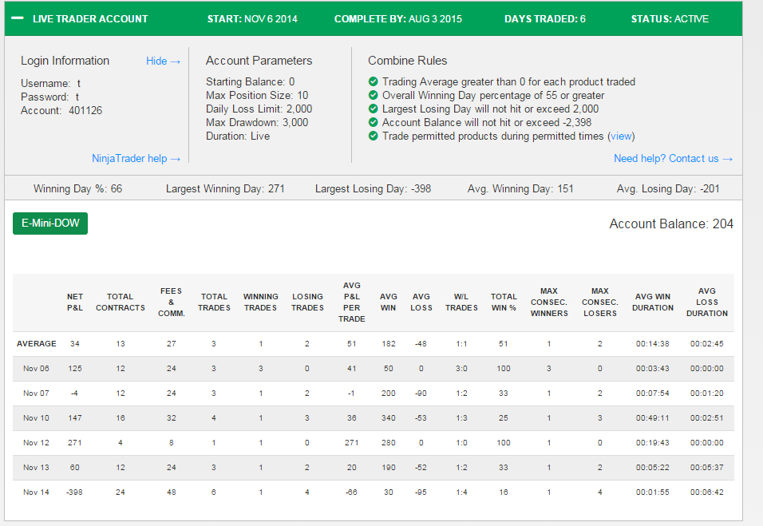
Task: Click the -398 net P&L on Nov 14
Action: (x=74, y=492)
